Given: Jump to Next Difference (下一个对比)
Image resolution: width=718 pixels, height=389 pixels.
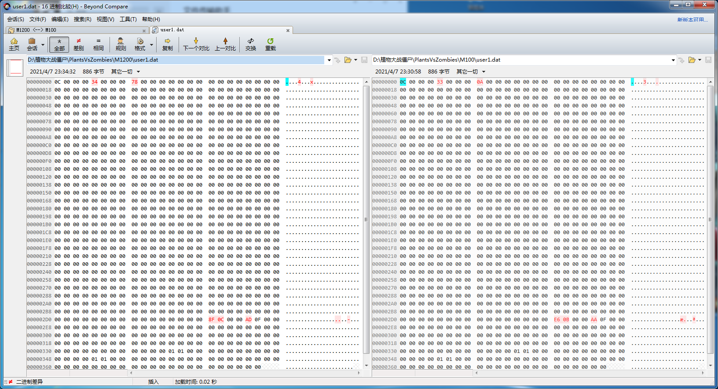Looking at the screenshot, I should click(x=196, y=44).
